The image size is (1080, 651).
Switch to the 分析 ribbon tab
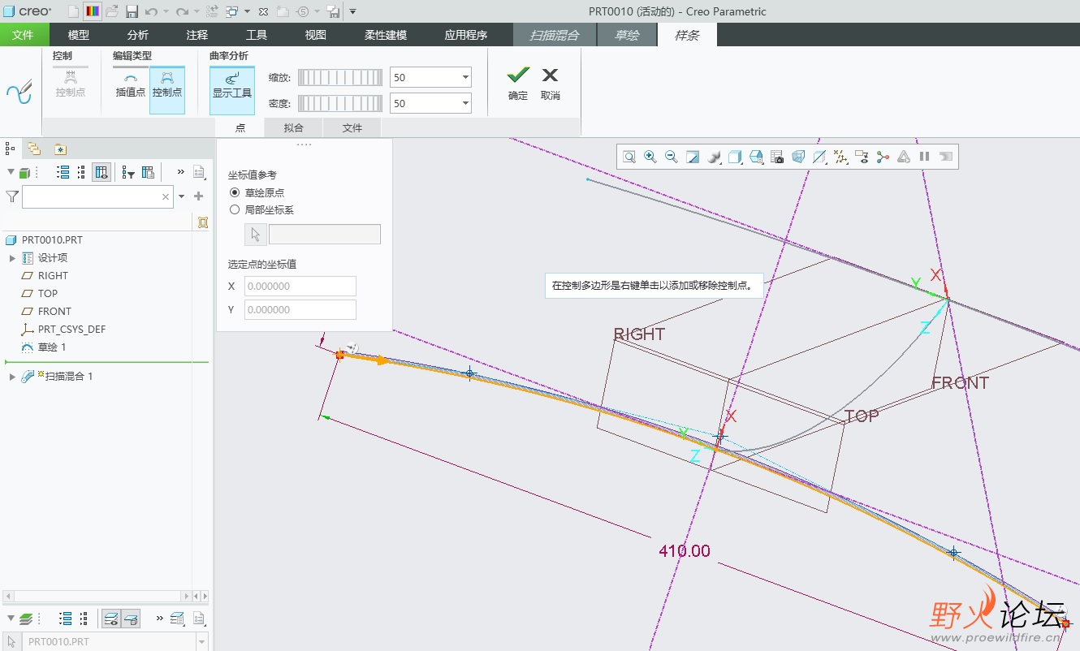click(138, 35)
